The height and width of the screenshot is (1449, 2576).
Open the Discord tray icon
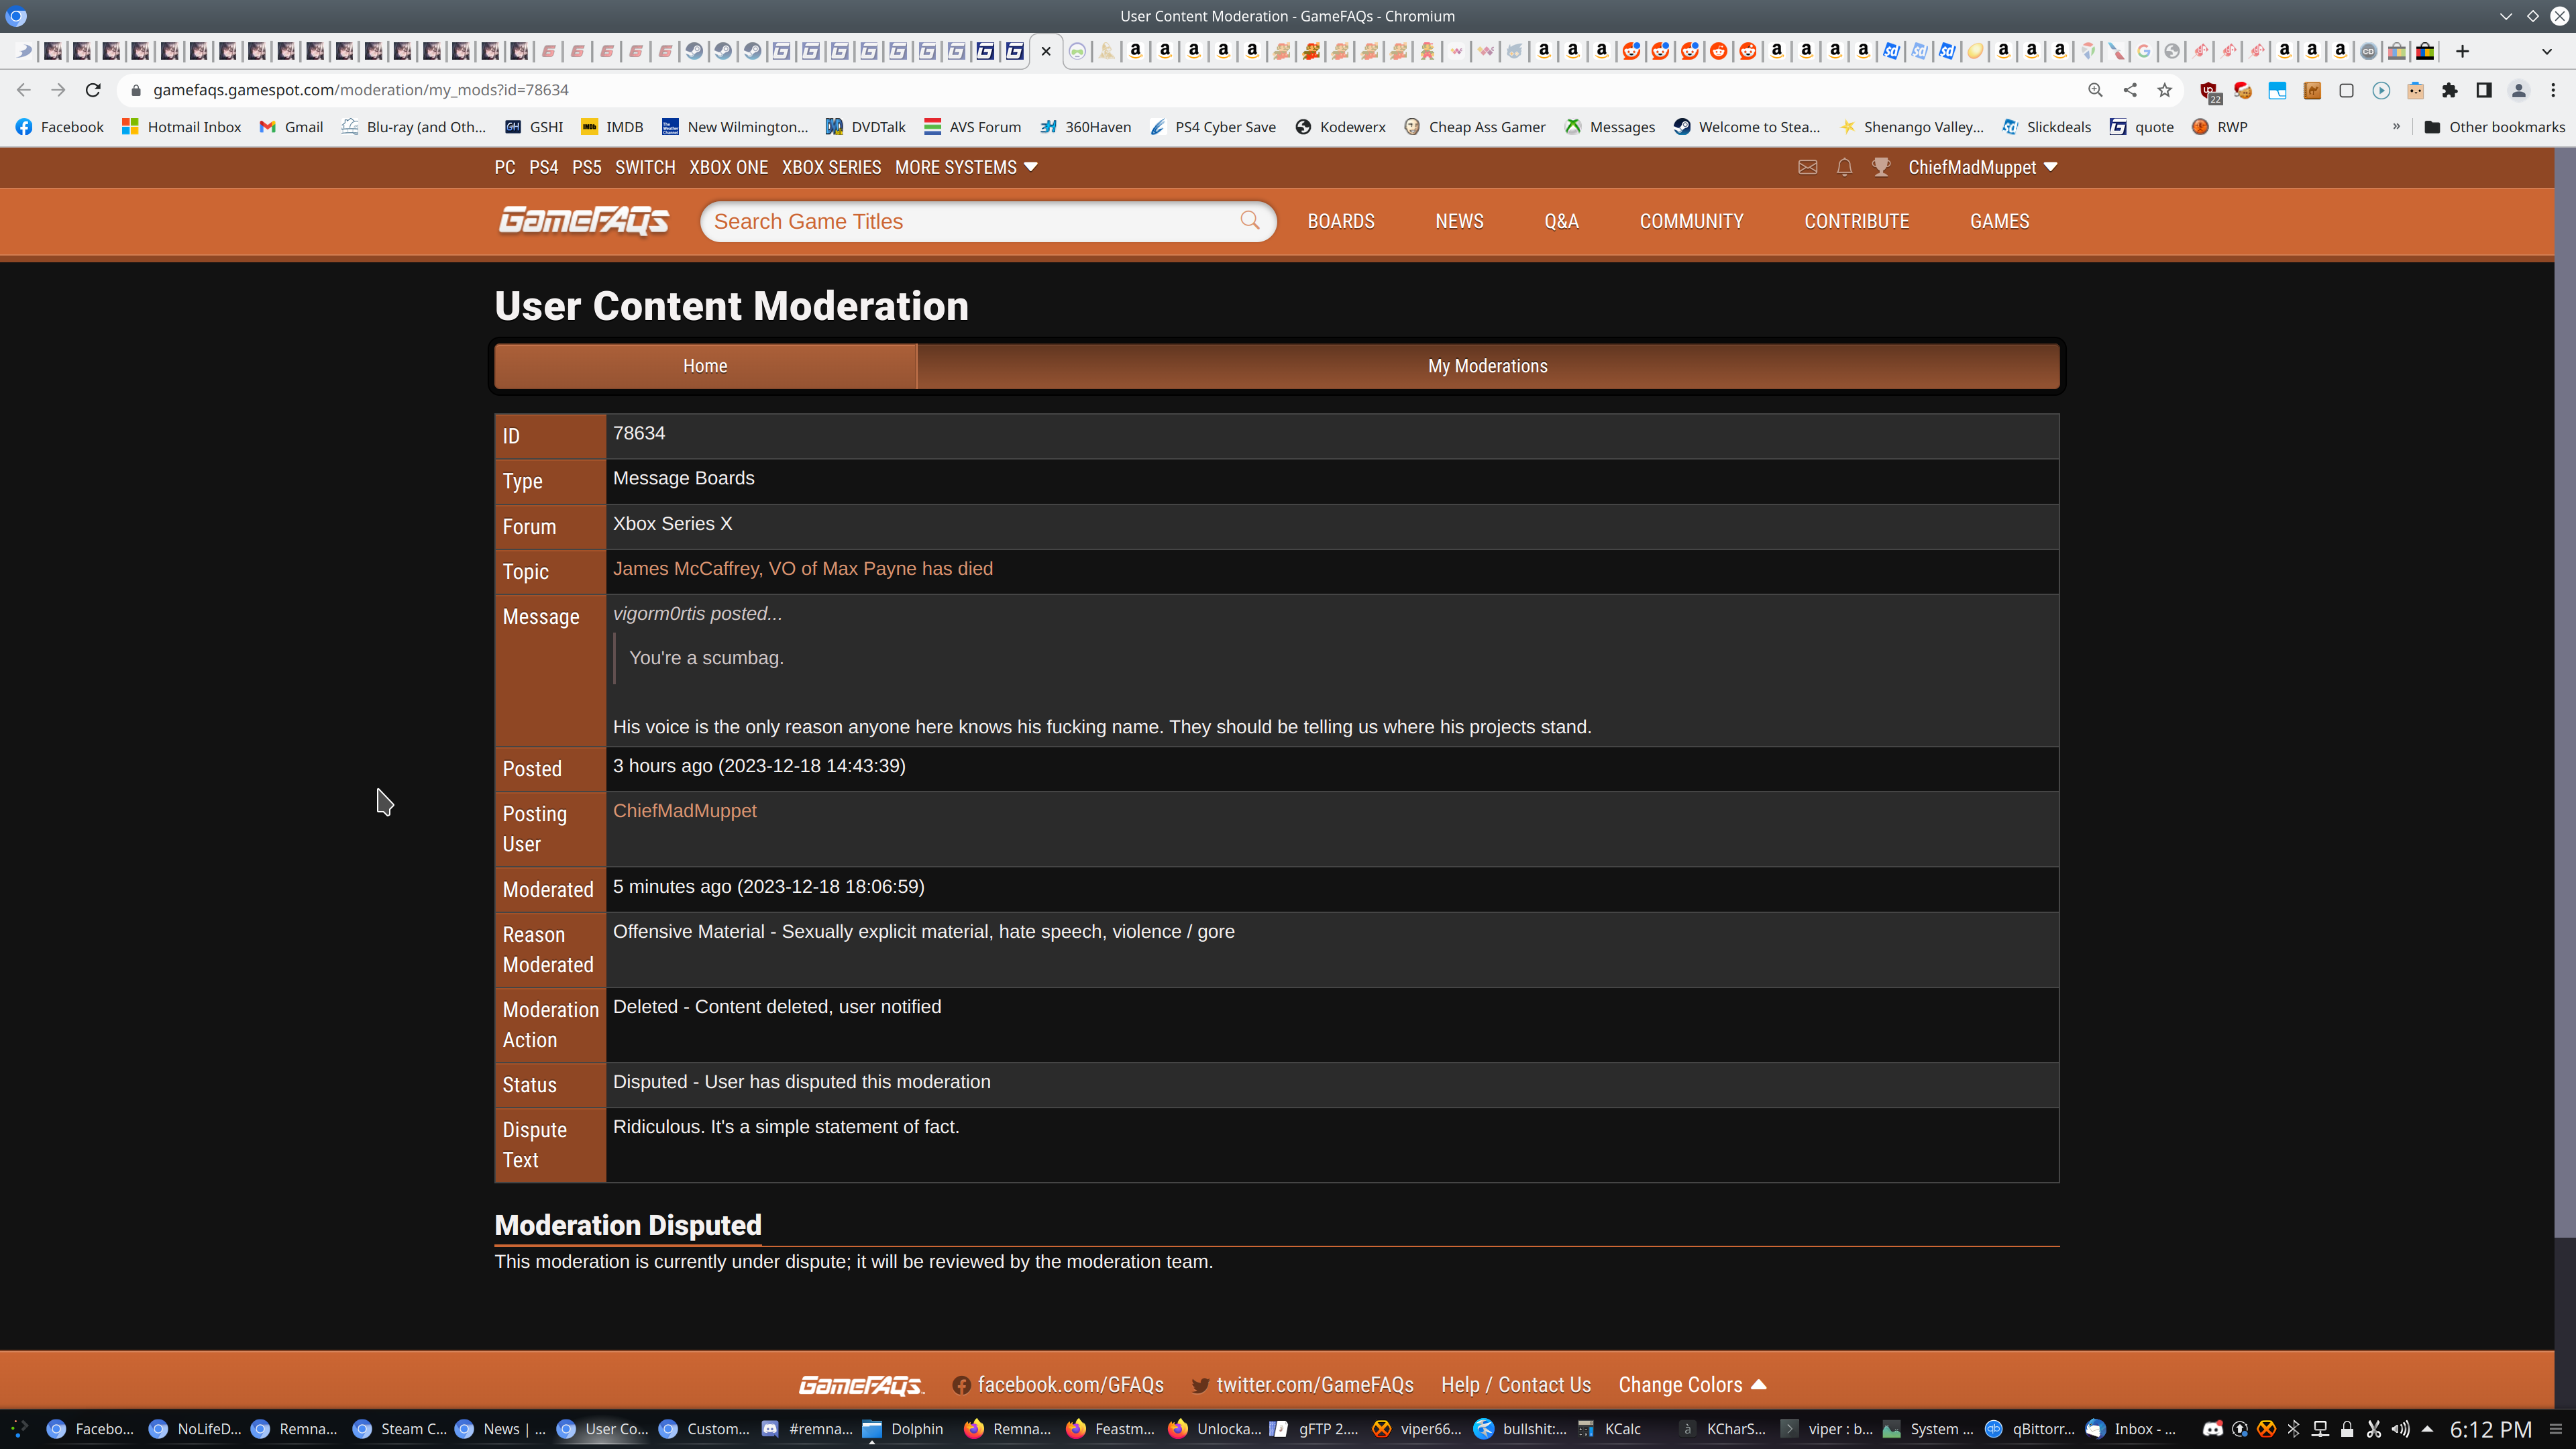pos(2212,1429)
